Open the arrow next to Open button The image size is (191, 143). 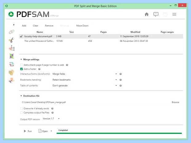pyautogui.click(x=51, y=131)
